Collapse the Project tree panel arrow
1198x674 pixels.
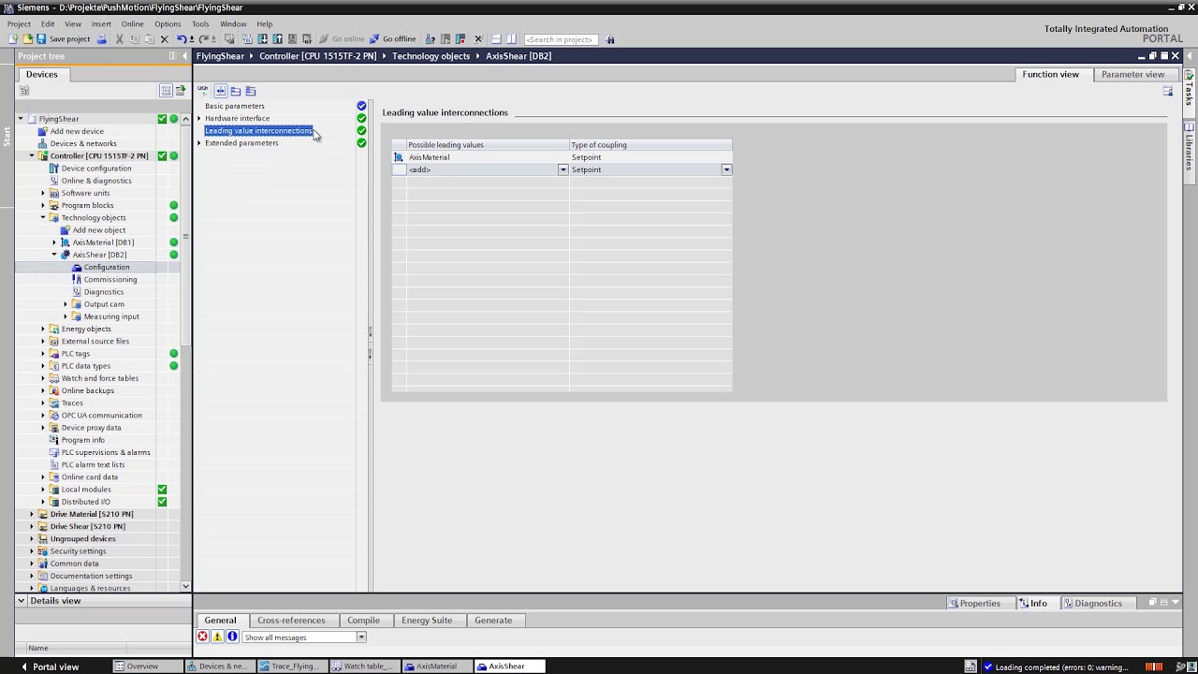(183, 56)
